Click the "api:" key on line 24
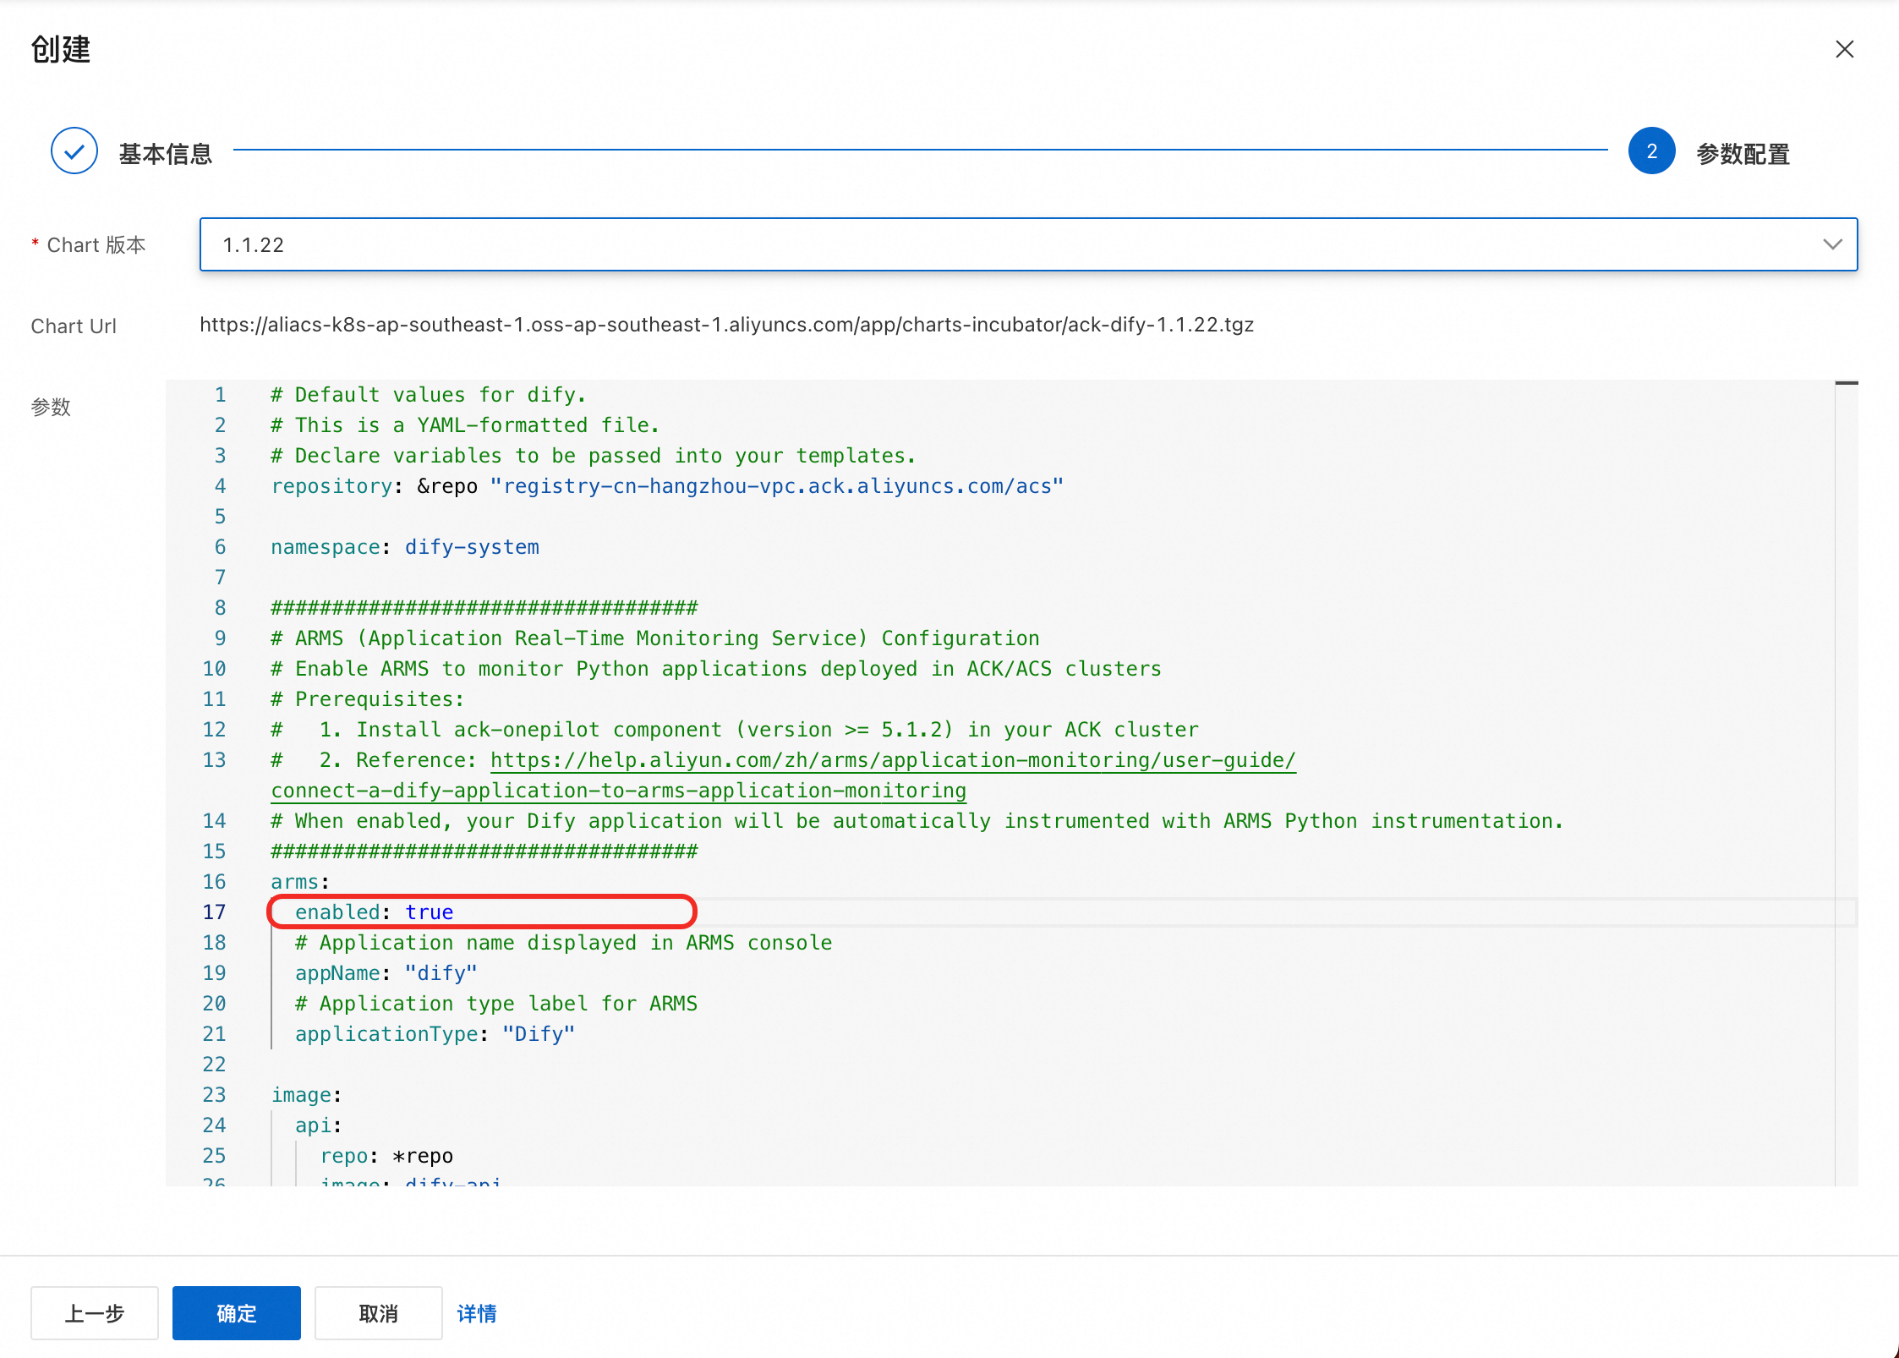1899x1358 pixels. tap(318, 1125)
